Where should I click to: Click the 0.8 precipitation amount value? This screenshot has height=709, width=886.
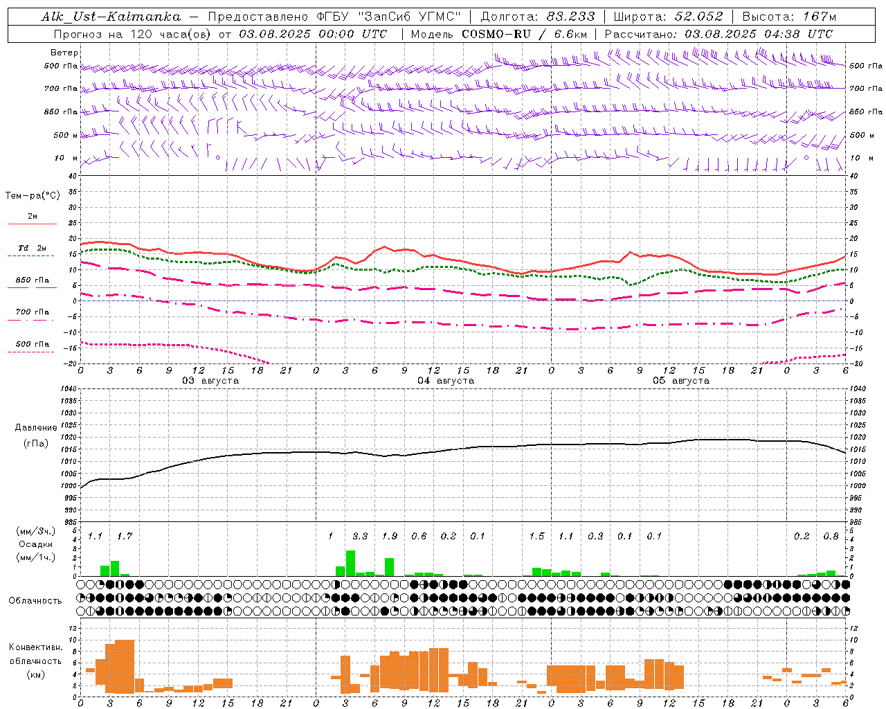click(x=831, y=537)
